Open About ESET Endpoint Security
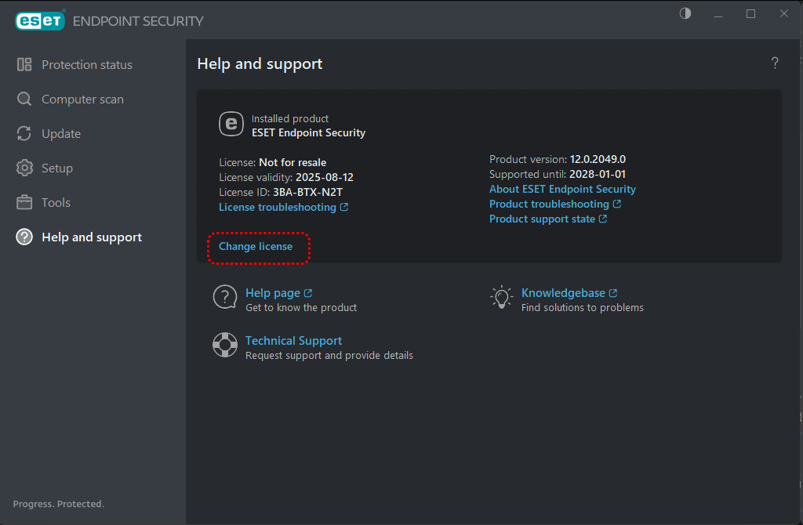The width and height of the screenshot is (803, 525). pyautogui.click(x=562, y=190)
